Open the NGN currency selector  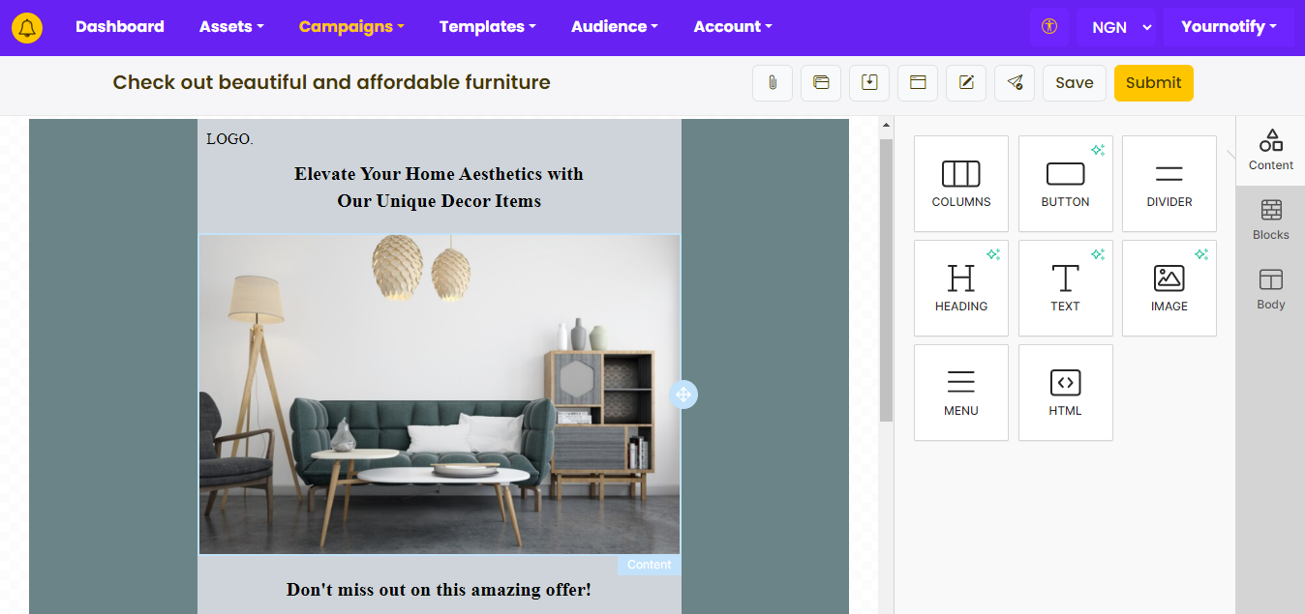pyautogui.click(x=1117, y=27)
